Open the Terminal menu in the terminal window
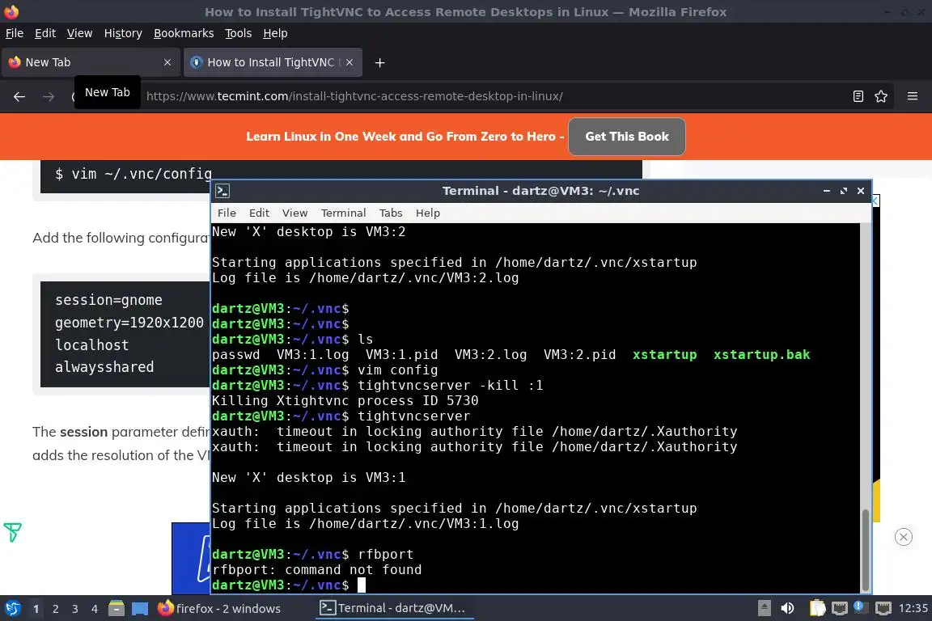 344,213
